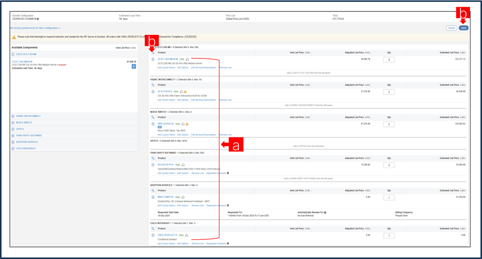482x259 pixels.
Task: Expand FABRIC INTERCONNECT in Available Components
Action: click(13, 116)
